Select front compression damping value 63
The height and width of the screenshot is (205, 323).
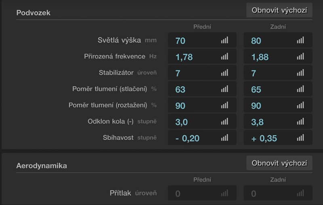coord(202,89)
